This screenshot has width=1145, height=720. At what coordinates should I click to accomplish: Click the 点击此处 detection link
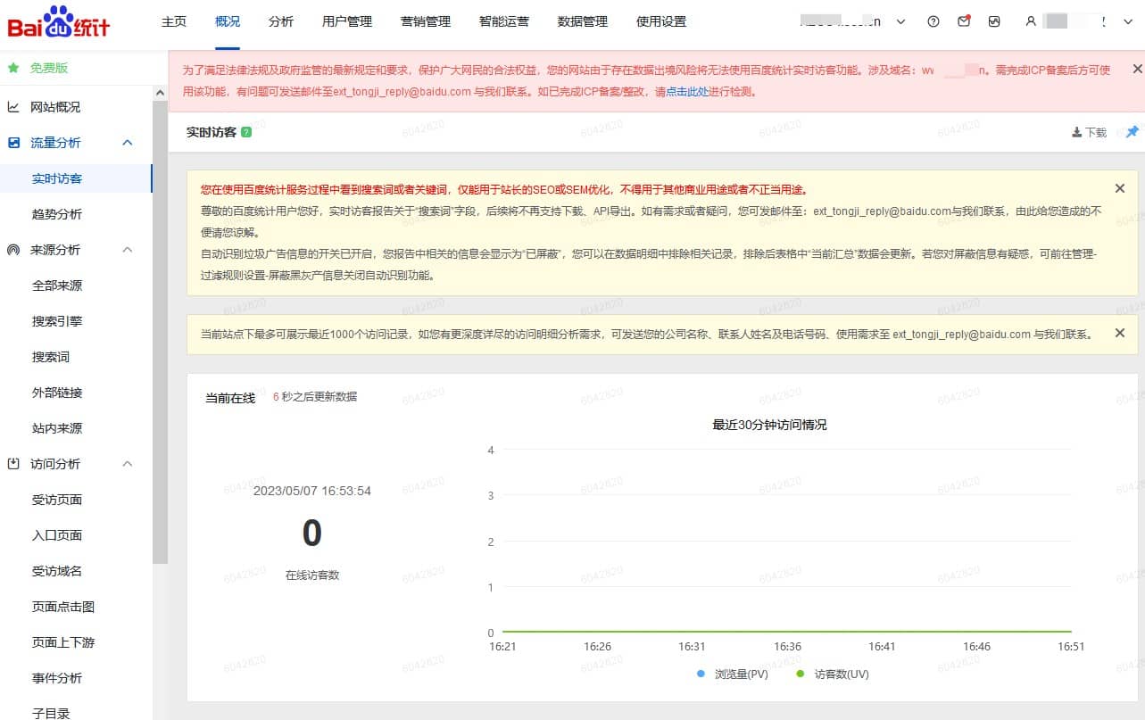687,91
